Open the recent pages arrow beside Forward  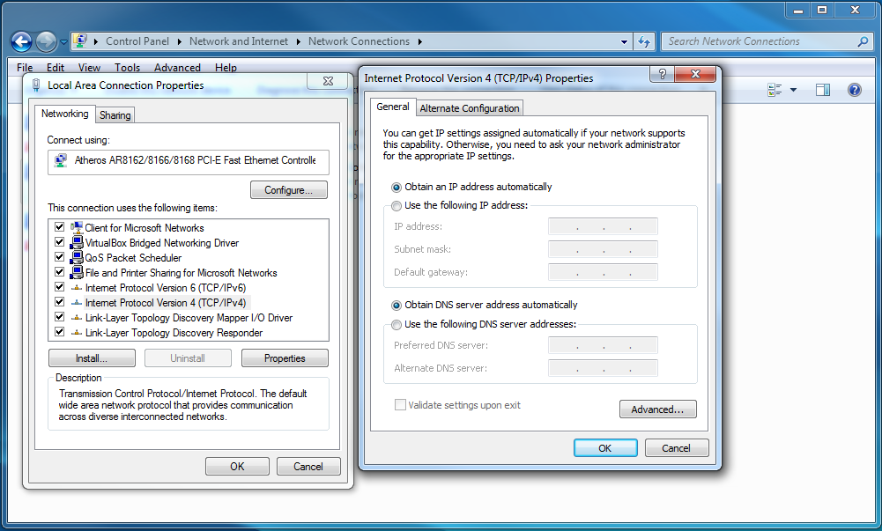(x=63, y=41)
